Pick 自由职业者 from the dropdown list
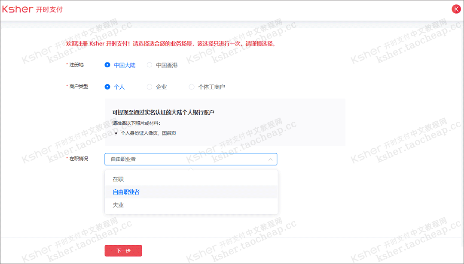The height and width of the screenshot is (264, 464). point(191,192)
